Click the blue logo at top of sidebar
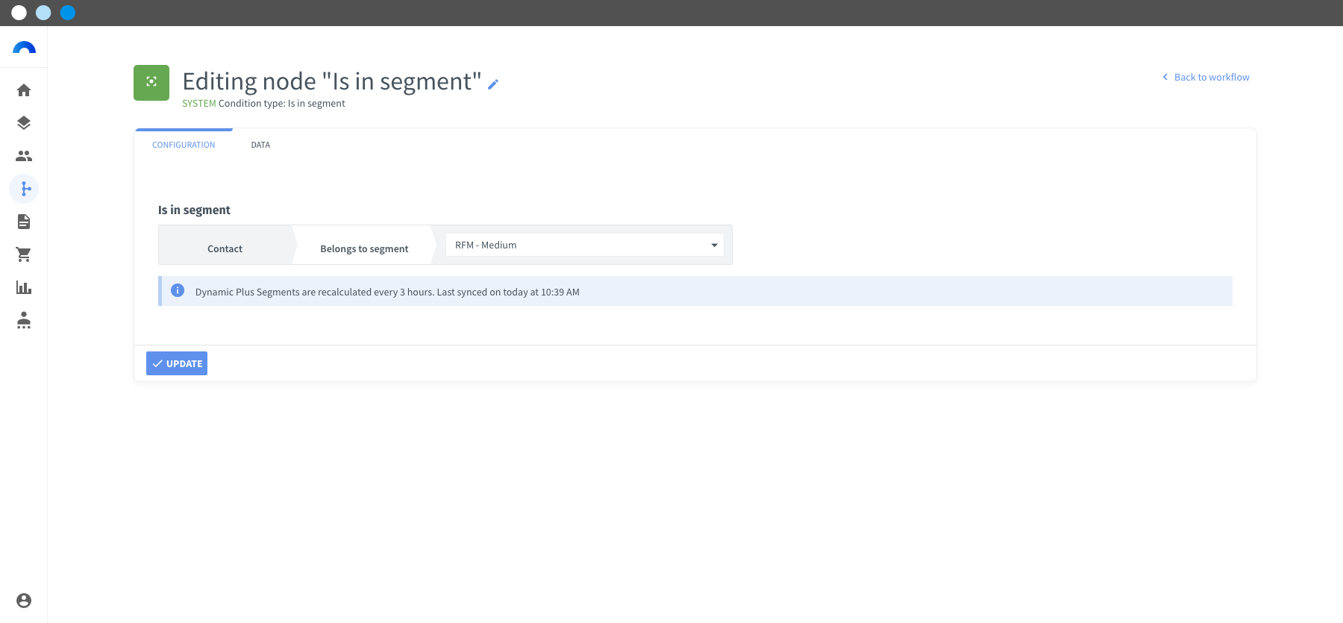The image size is (1343, 623). (x=24, y=48)
